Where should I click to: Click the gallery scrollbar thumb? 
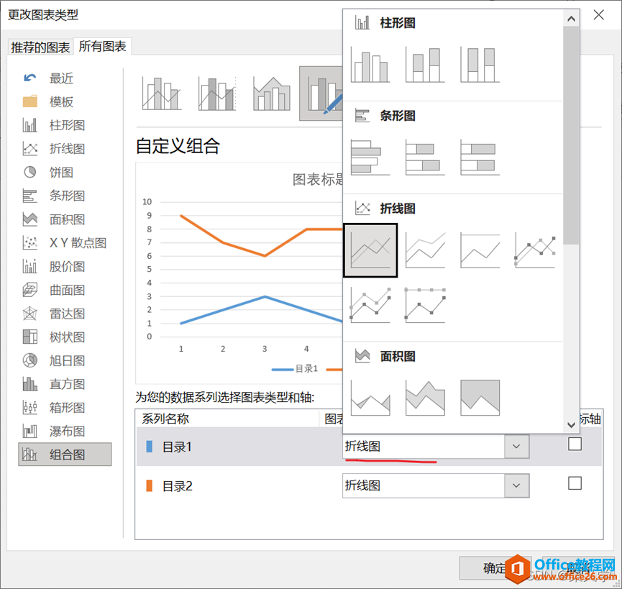(571, 135)
